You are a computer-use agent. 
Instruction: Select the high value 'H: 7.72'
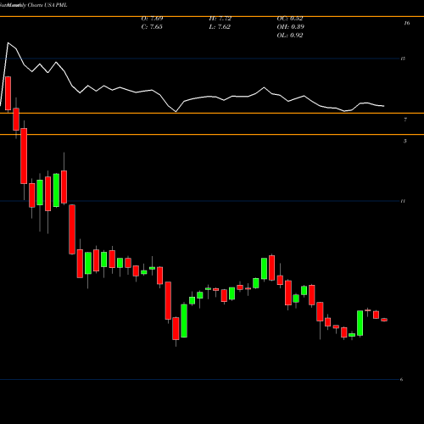(x=220, y=19)
